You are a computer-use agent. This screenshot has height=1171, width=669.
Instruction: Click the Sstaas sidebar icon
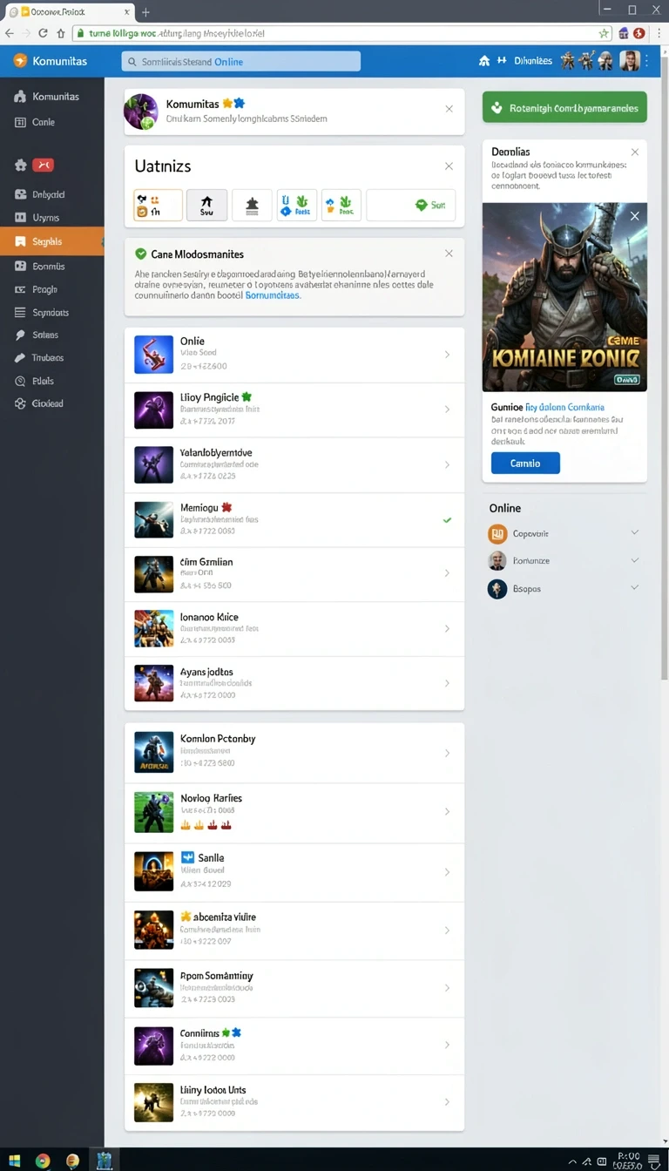[x=21, y=335]
